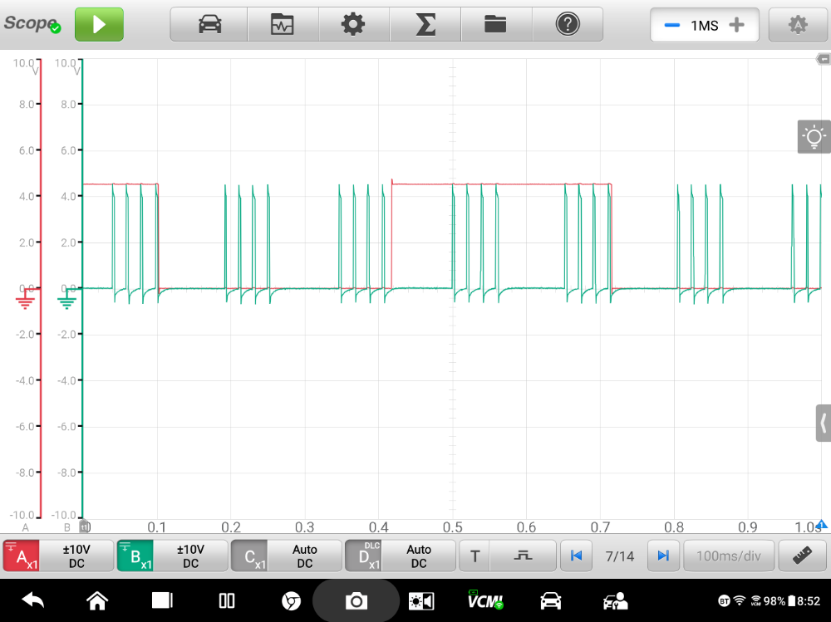Open the vehicle selection car icon
The width and height of the screenshot is (831, 622).
209,25
